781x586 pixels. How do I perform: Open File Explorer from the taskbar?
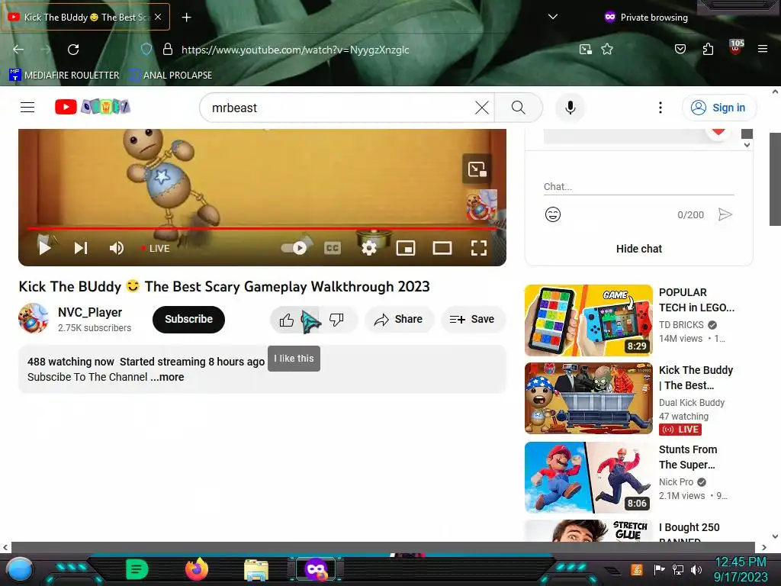tap(256, 570)
